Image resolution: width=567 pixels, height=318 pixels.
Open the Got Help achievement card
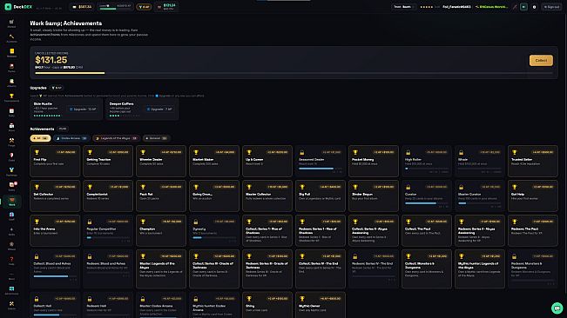(533, 195)
